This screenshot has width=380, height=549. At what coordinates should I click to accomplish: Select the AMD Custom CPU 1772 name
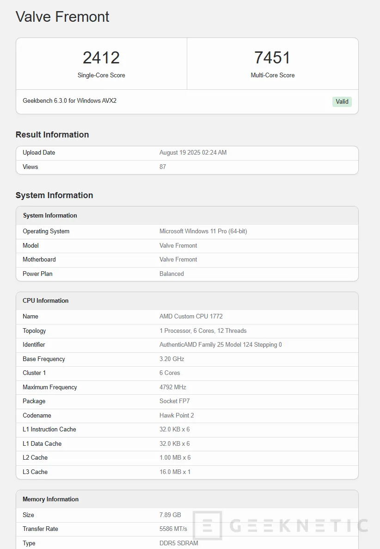point(191,317)
